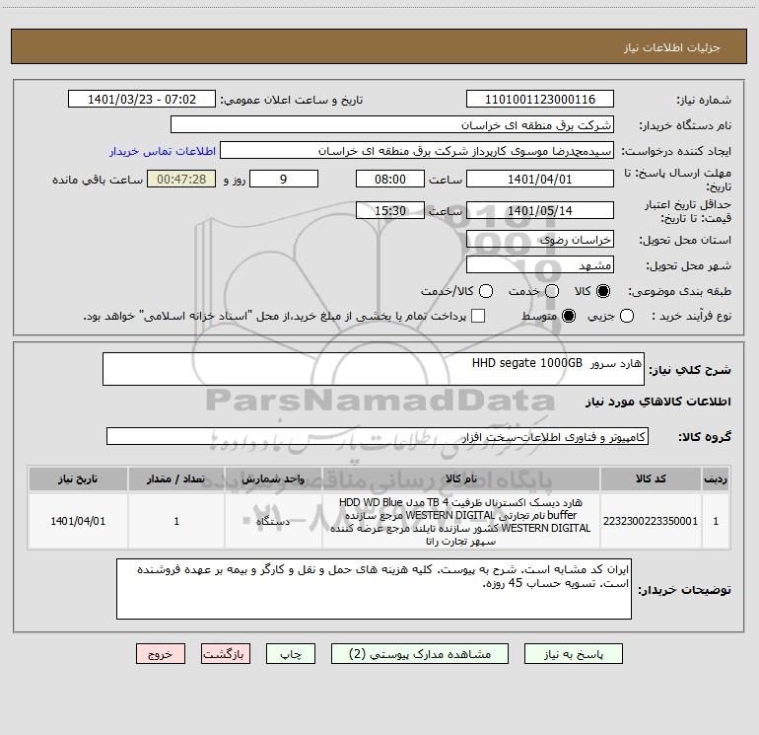Click the need number field 1101001123000116
This screenshot has width=759, height=735.
(x=540, y=99)
